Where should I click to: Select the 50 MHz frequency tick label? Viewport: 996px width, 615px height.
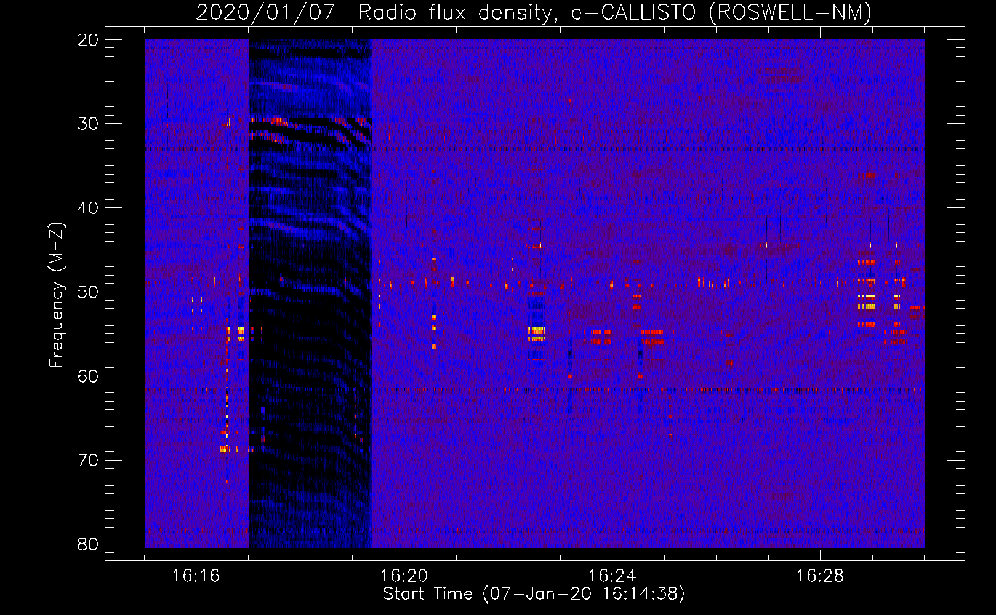pos(88,292)
